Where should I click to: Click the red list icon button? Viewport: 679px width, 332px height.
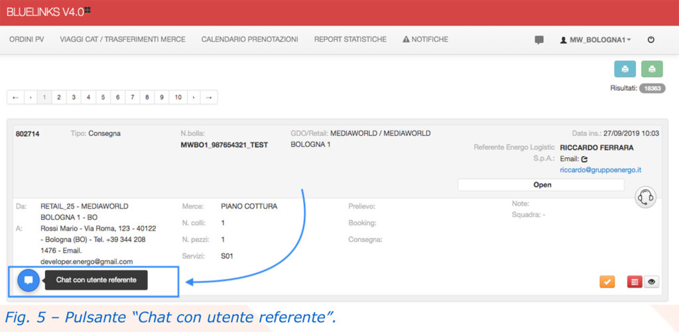coord(635,282)
